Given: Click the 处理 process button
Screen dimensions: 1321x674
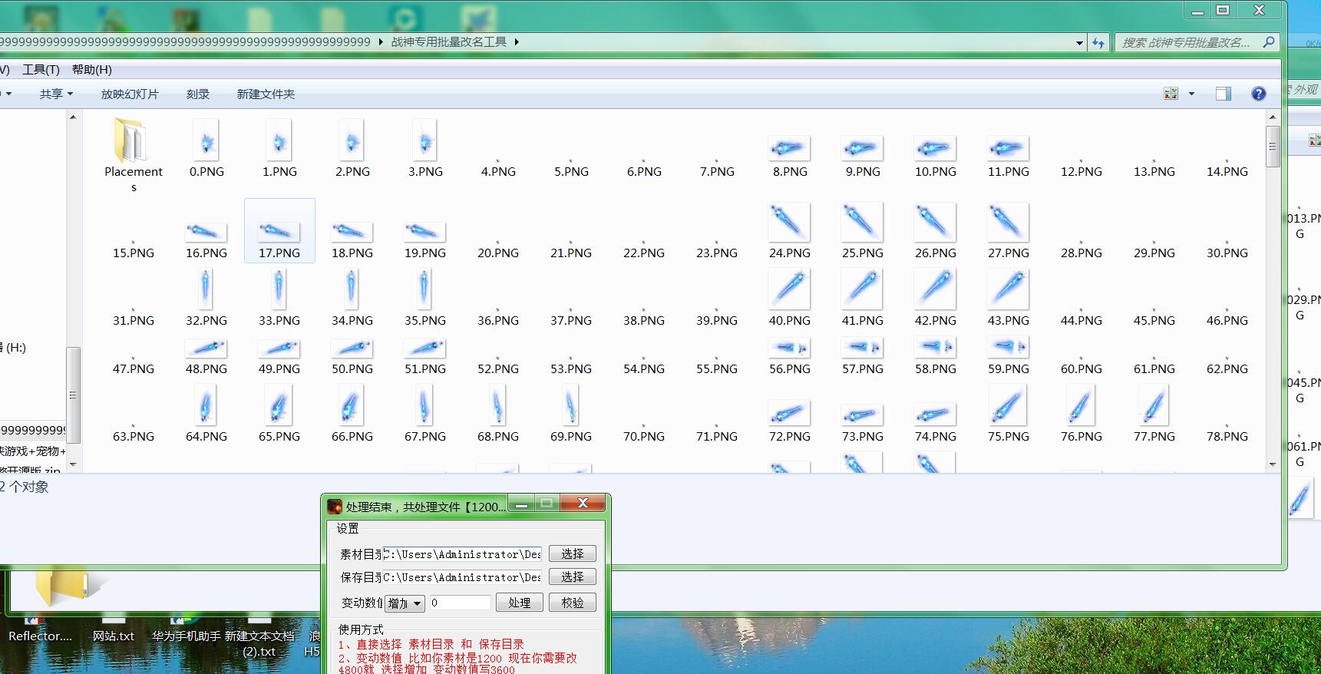Looking at the screenshot, I should [519, 603].
